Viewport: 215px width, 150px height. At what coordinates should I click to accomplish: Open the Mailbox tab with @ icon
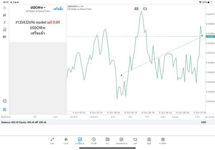[x=121, y=141]
